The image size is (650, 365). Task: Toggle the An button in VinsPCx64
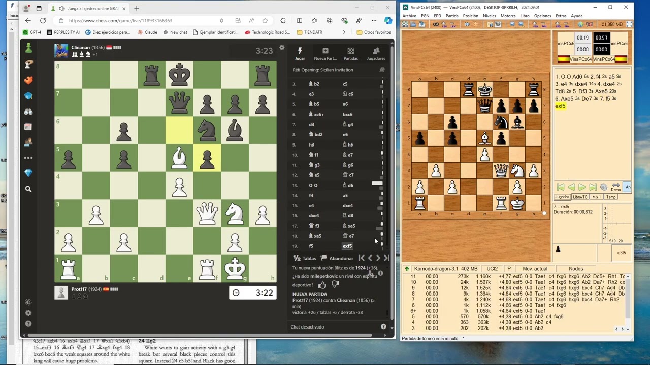tap(628, 187)
